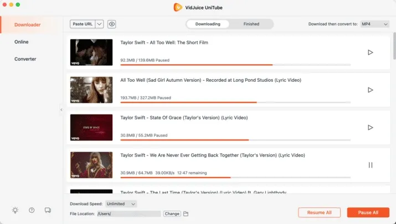Click status '30.8MB / 55.2MB Paused'
This screenshot has height=224, width=396.
point(144,136)
